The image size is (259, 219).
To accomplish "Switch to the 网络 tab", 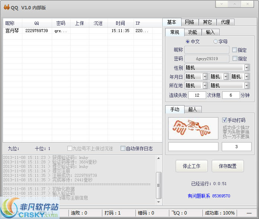I will point(189,22).
